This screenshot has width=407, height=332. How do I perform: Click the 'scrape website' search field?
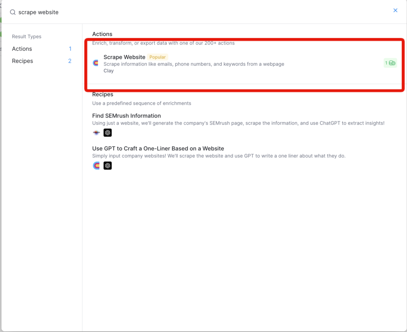[39, 12]
